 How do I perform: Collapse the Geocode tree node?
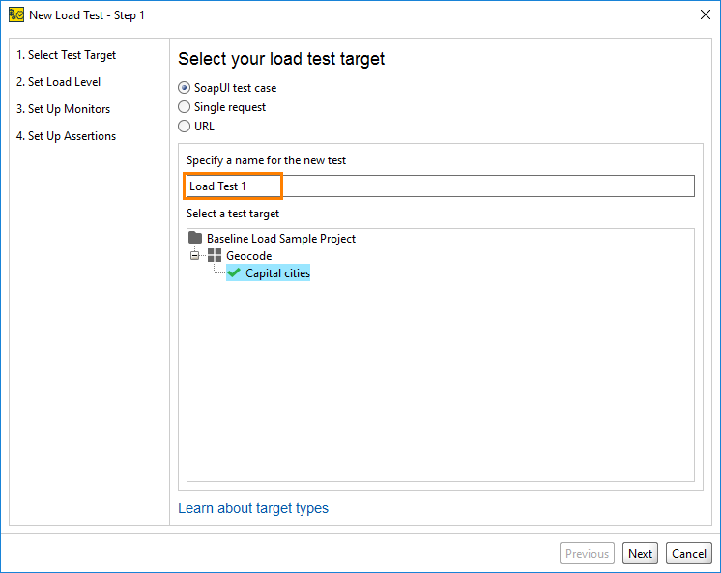pyautogui.click(x=195, y=255)
